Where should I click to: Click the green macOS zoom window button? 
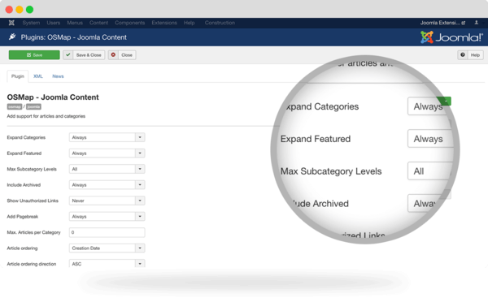29,10
